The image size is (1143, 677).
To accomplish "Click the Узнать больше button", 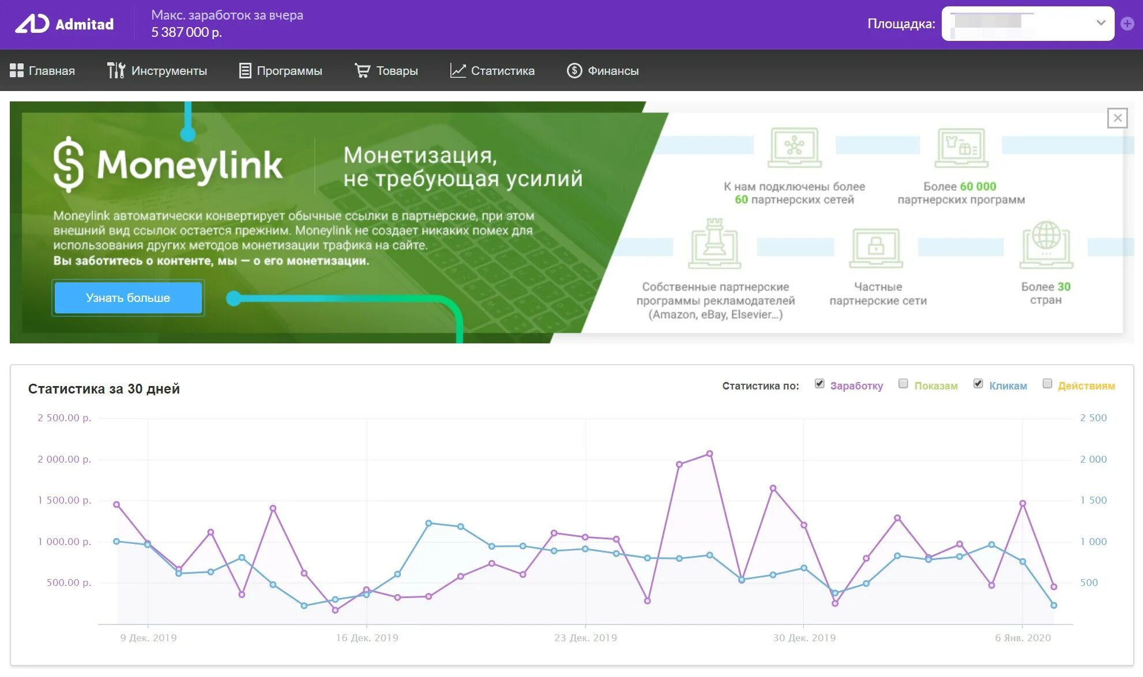I will click(128, 298).
